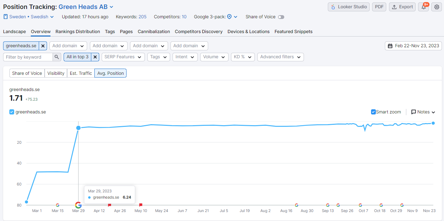This screenshot has height=221, width=444.
Task: Focus the Filter by keyword field
Action: click(x=28, y=57)
